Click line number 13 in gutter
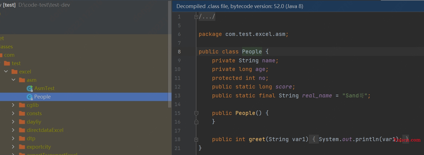This screenshot has width=424, height=155. 178,96
